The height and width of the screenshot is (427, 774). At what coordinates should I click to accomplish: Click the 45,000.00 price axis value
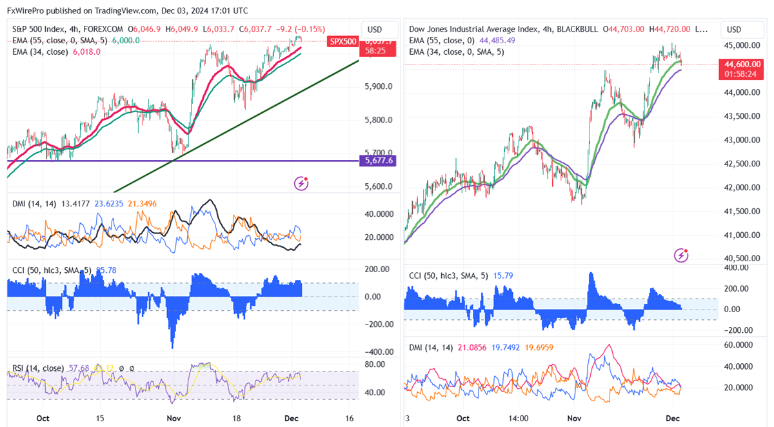[743, 45]
